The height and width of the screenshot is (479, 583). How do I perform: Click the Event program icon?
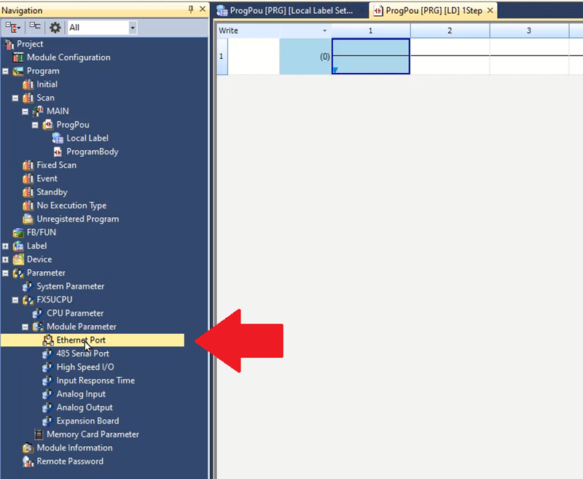pos(28,179)
